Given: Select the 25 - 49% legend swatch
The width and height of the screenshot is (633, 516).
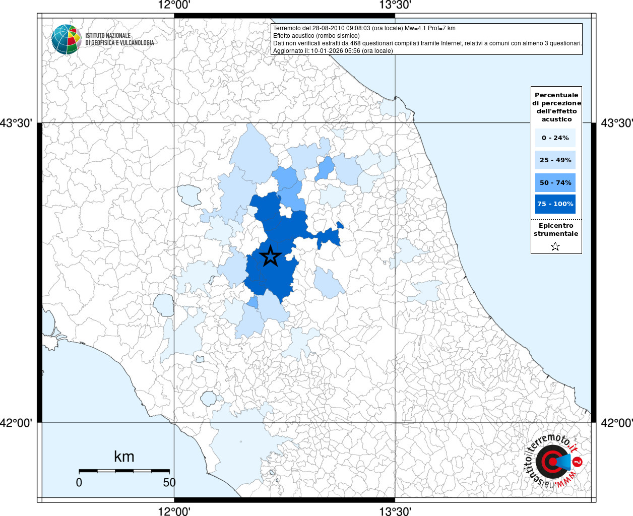Looking at the screenshot, I should 555,160.
